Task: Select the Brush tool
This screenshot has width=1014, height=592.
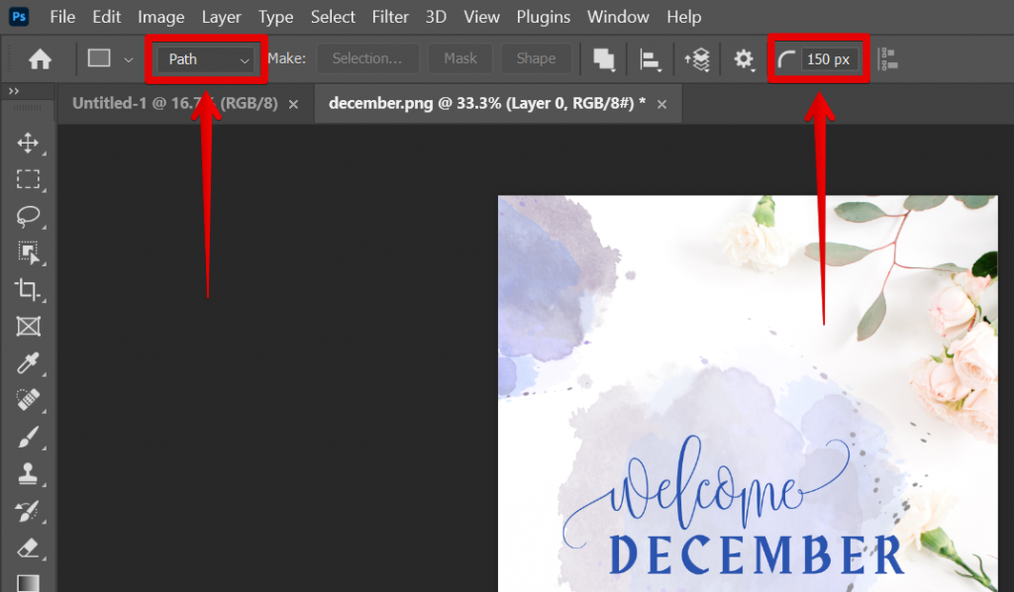Action: (x=29, y=437)
